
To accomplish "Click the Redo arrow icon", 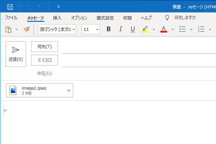I will click(x=30, y=7).
